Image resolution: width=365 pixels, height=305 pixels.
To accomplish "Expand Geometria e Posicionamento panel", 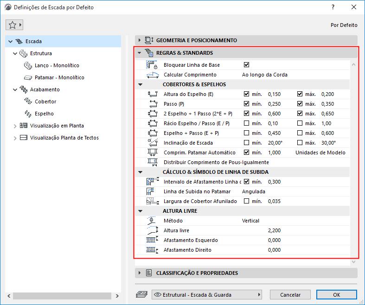I will [140, 40].
